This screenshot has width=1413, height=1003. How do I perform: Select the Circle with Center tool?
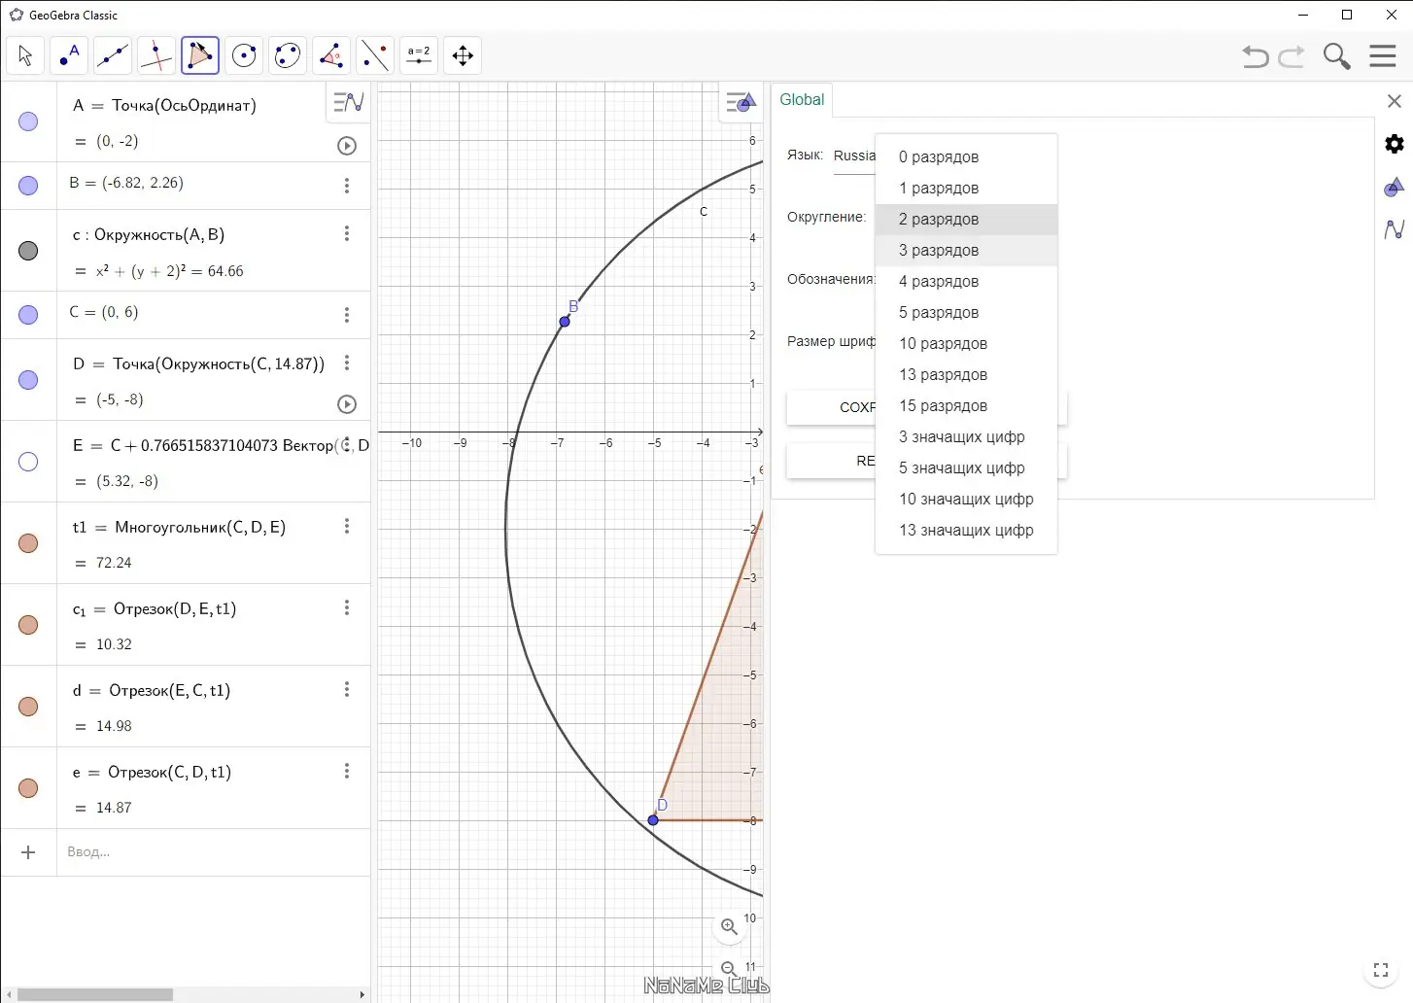[244, 56]
